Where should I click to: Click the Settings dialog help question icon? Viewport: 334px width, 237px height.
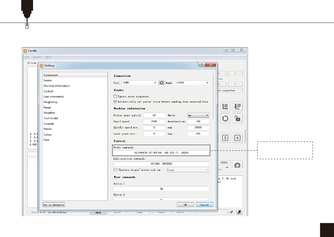pos(202,65)
